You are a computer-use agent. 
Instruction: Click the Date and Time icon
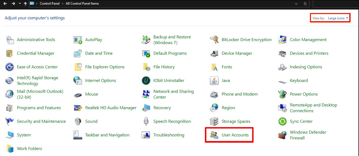tap(78, 53)
